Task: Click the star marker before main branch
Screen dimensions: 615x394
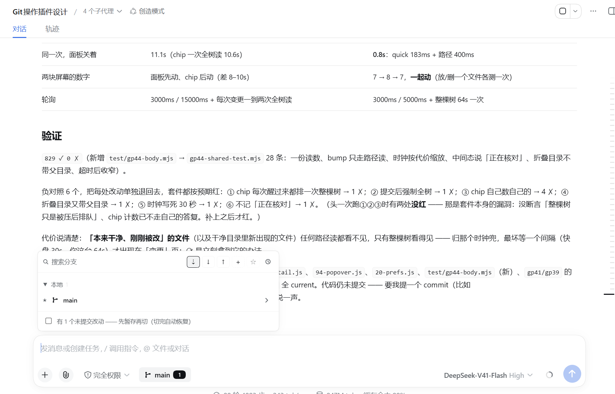Action: (45, 300)
